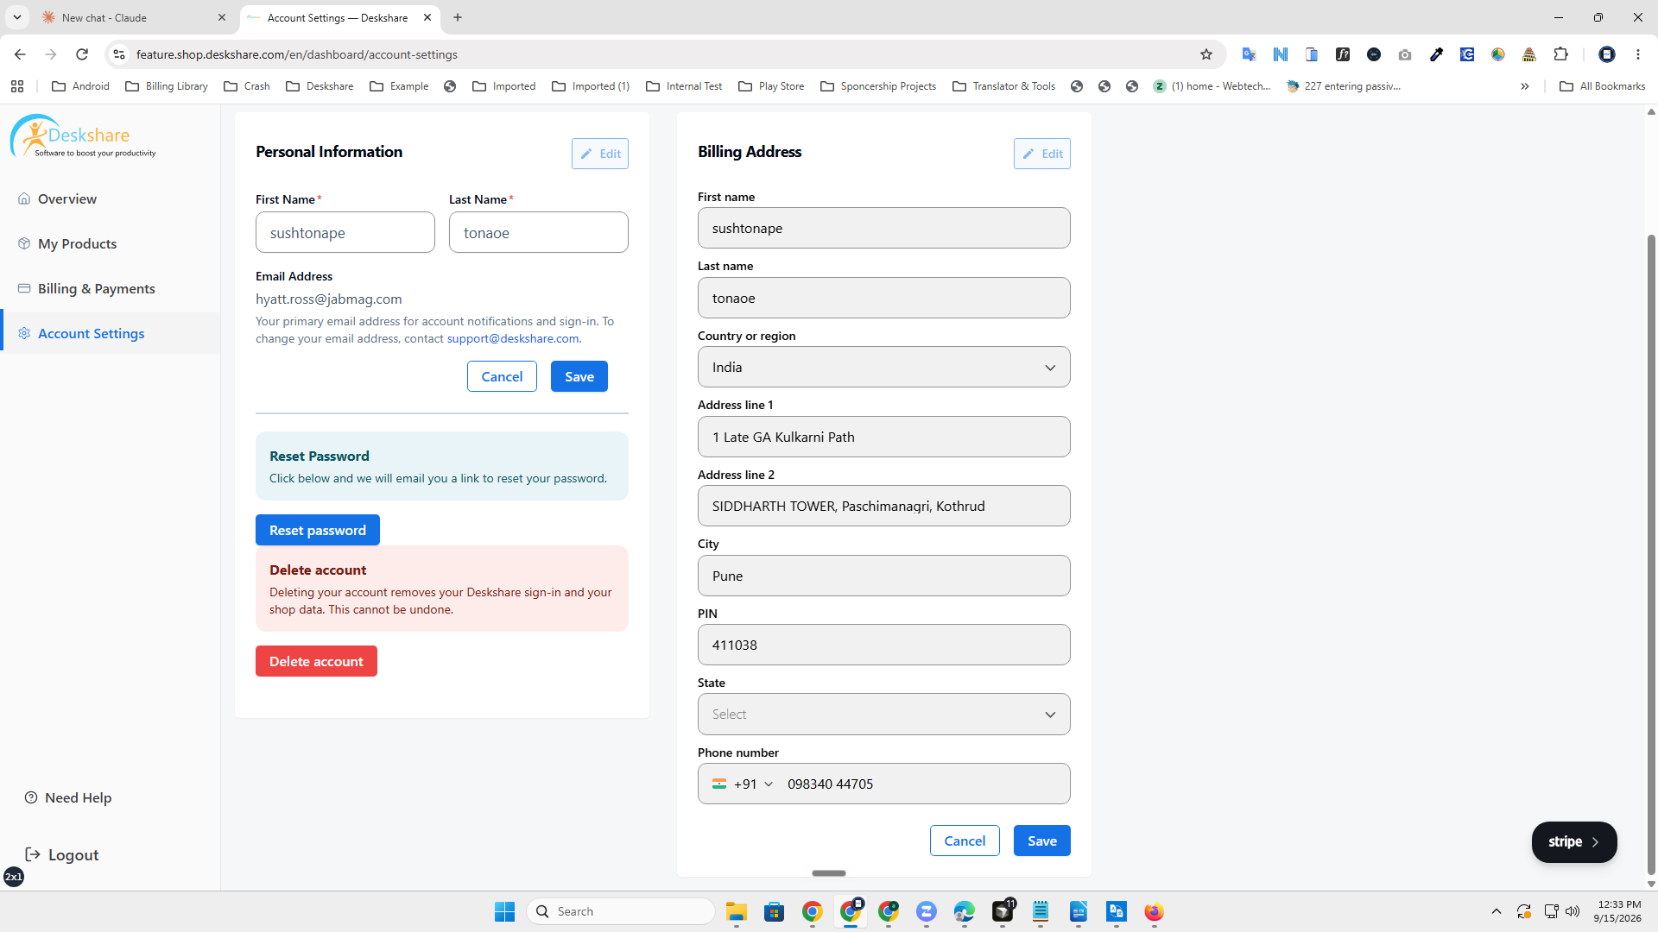This screenshot has width=1658, height=932.
Task: Open Windows Start menu
Action: (x=505, y=911)
